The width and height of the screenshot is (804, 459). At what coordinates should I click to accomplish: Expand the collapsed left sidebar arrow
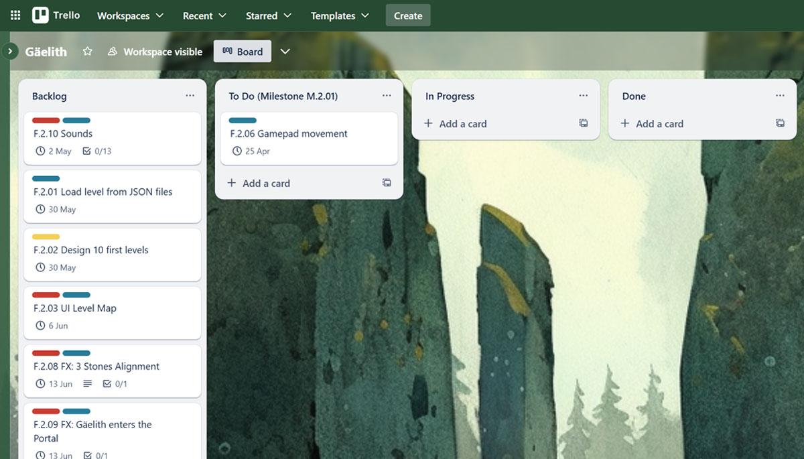coord(10,51)
